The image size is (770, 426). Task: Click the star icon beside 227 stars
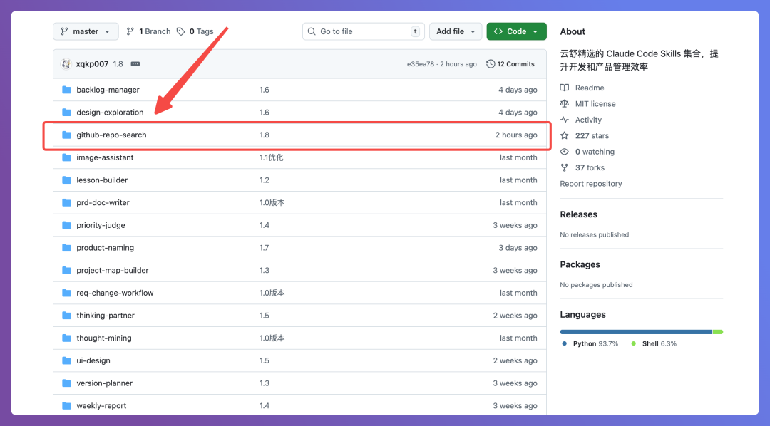pos(565,135)
